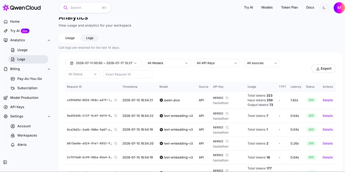Click the Qwen Cloud logo
This screenshot has height=172, width=345.
21,8
